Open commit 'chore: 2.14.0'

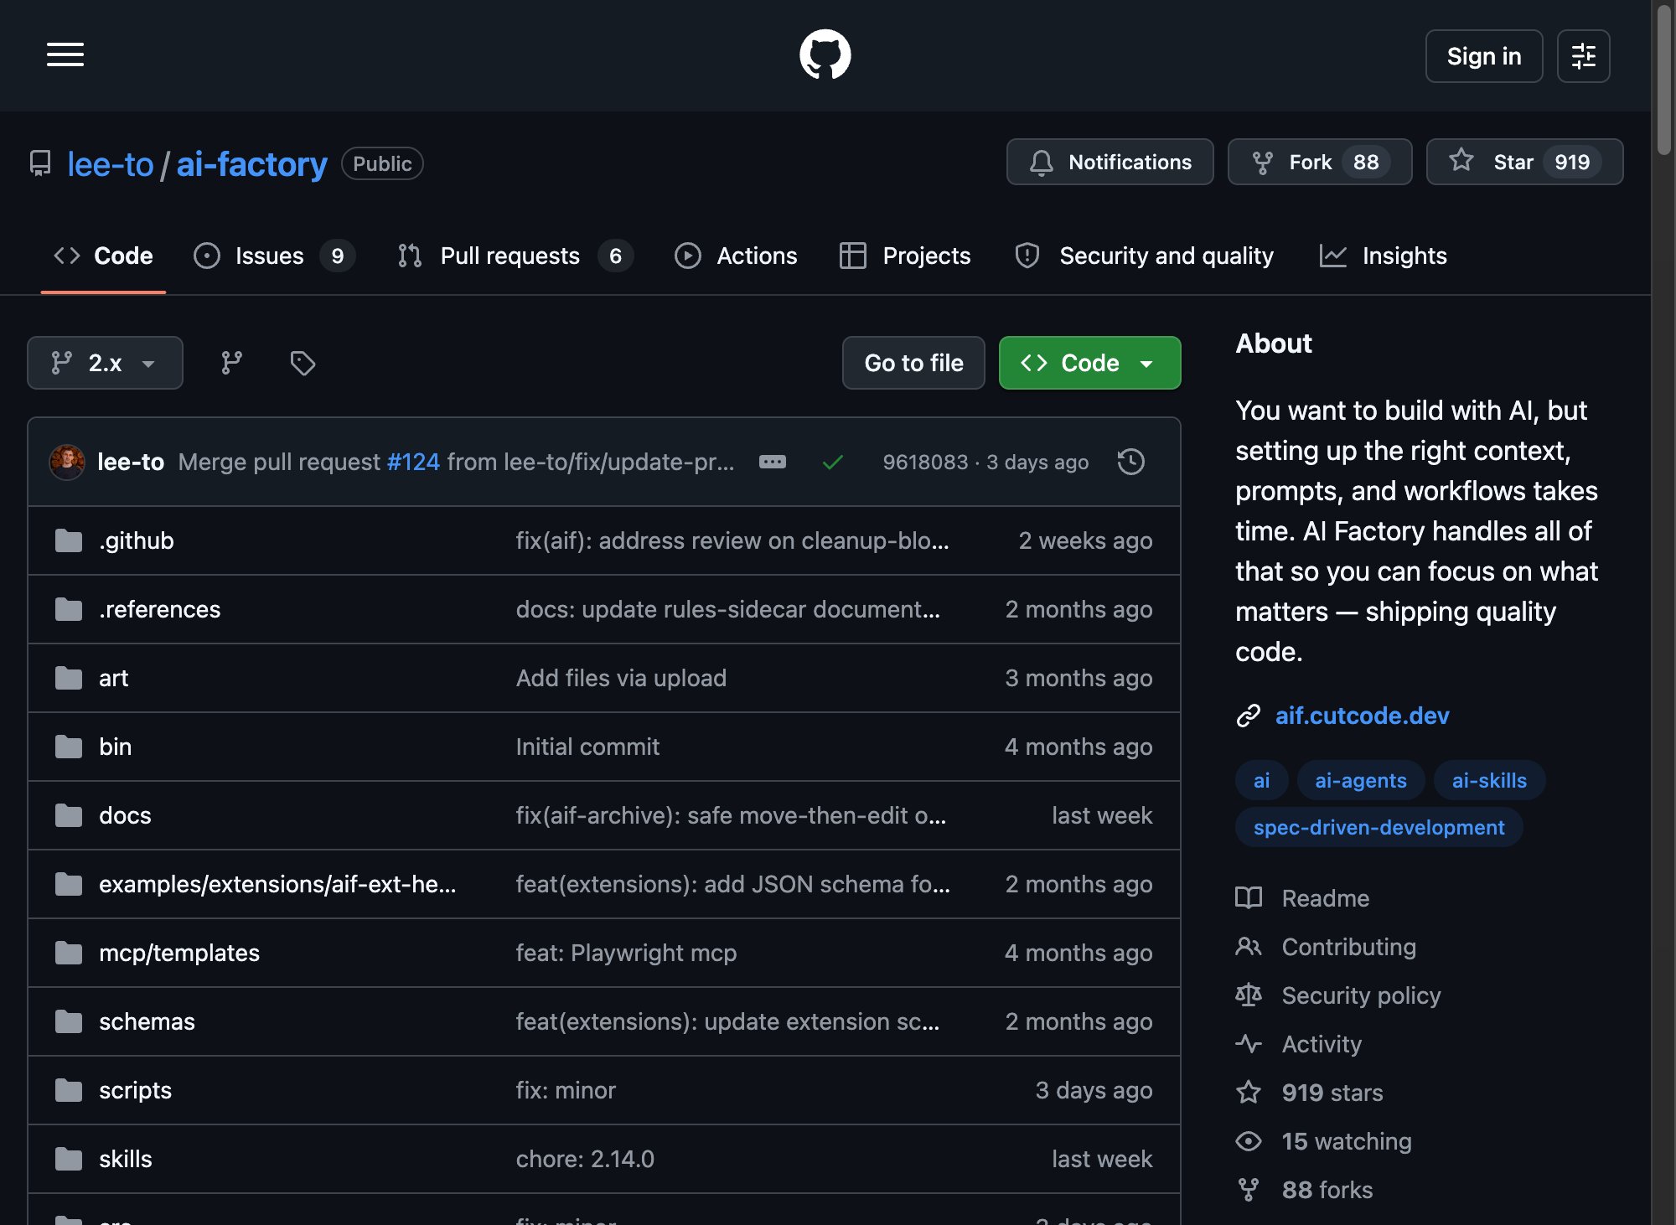[585, 1159]
